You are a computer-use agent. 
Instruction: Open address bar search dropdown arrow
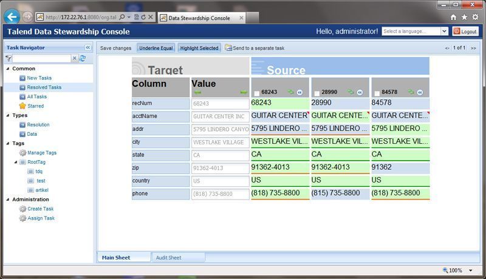pyautogui.click(x=129, y=17)
